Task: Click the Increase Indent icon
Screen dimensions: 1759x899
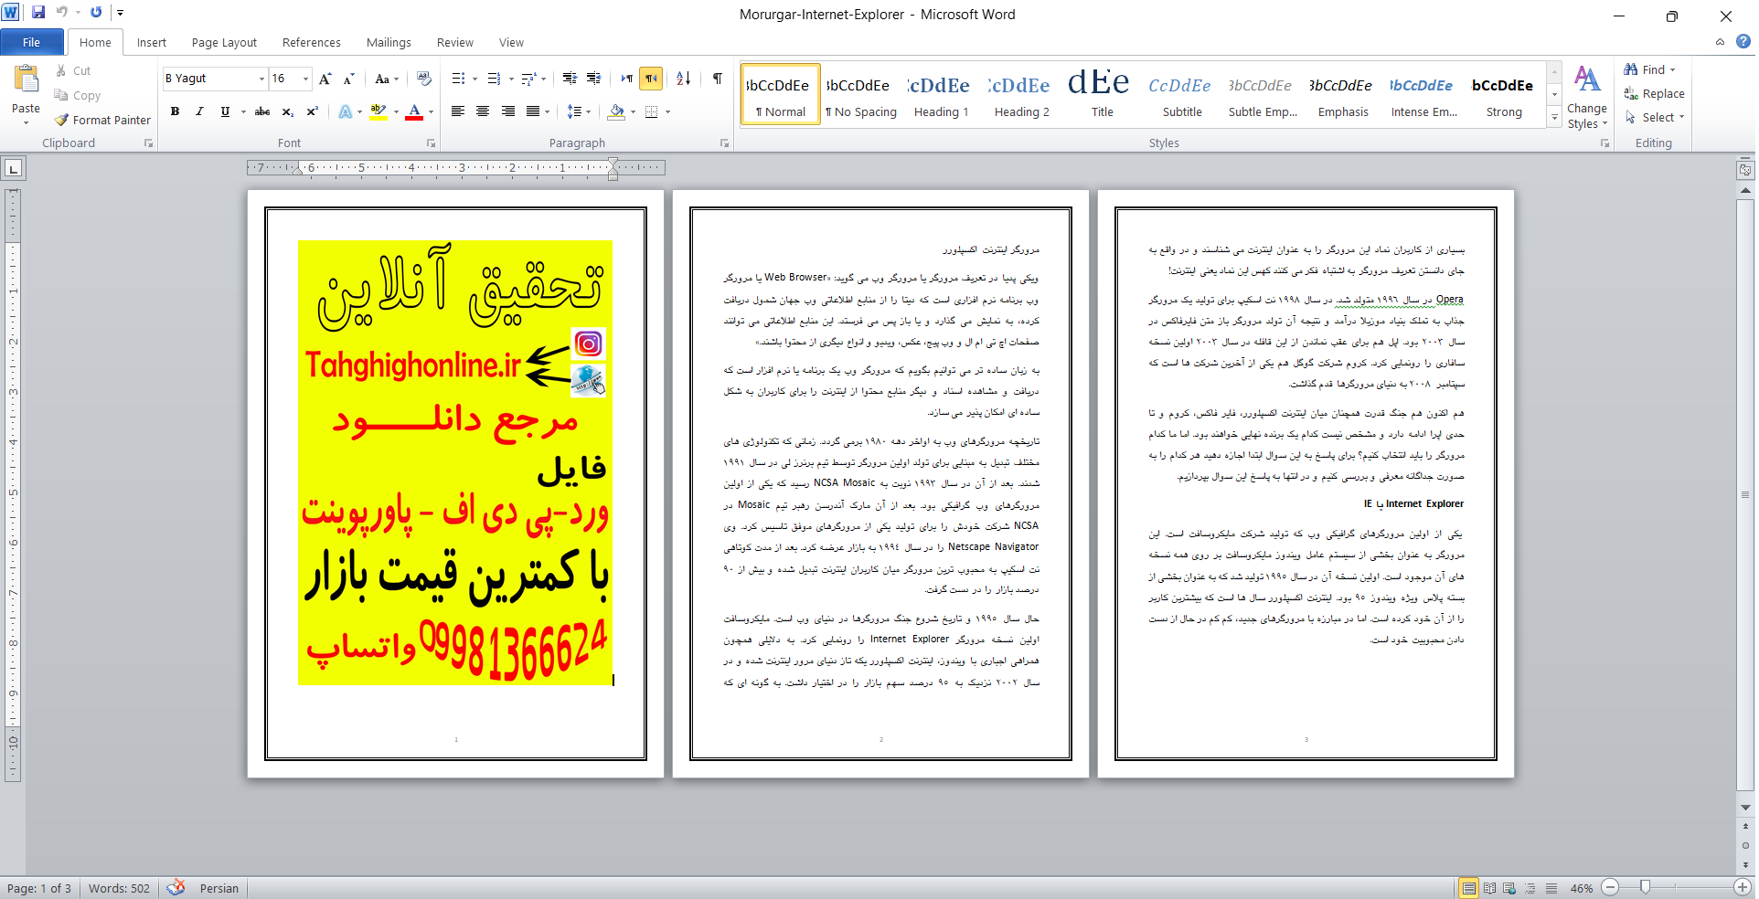Action: coord(594,79)
